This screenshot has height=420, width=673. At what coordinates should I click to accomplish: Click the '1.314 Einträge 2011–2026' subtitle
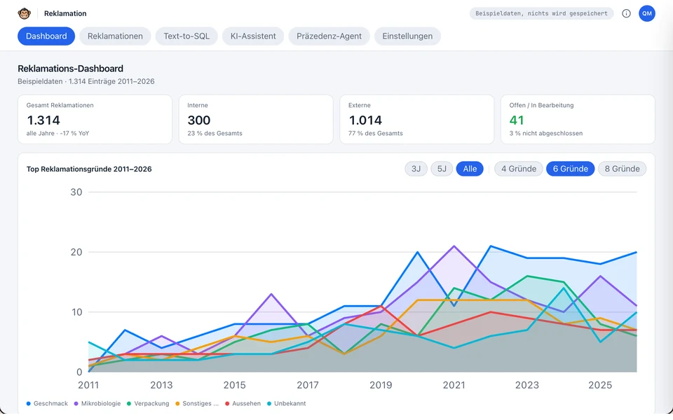[111, 81]
